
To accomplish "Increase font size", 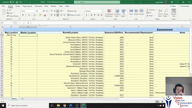I will [44, 11].
